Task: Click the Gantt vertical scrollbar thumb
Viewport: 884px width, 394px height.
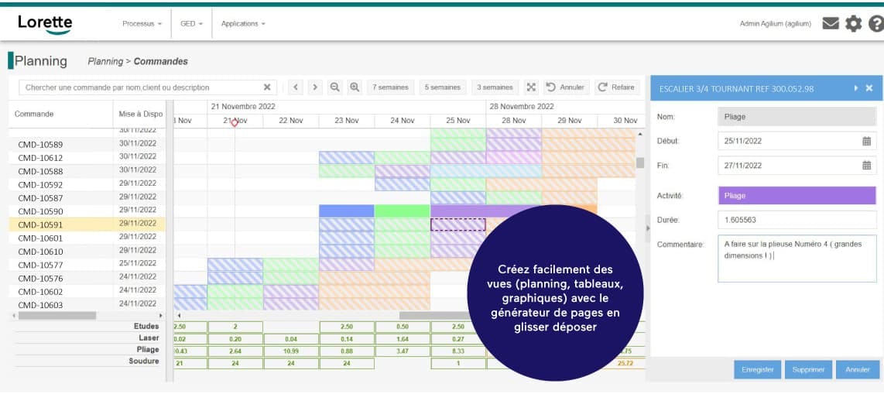Action: tap(640, 163)
